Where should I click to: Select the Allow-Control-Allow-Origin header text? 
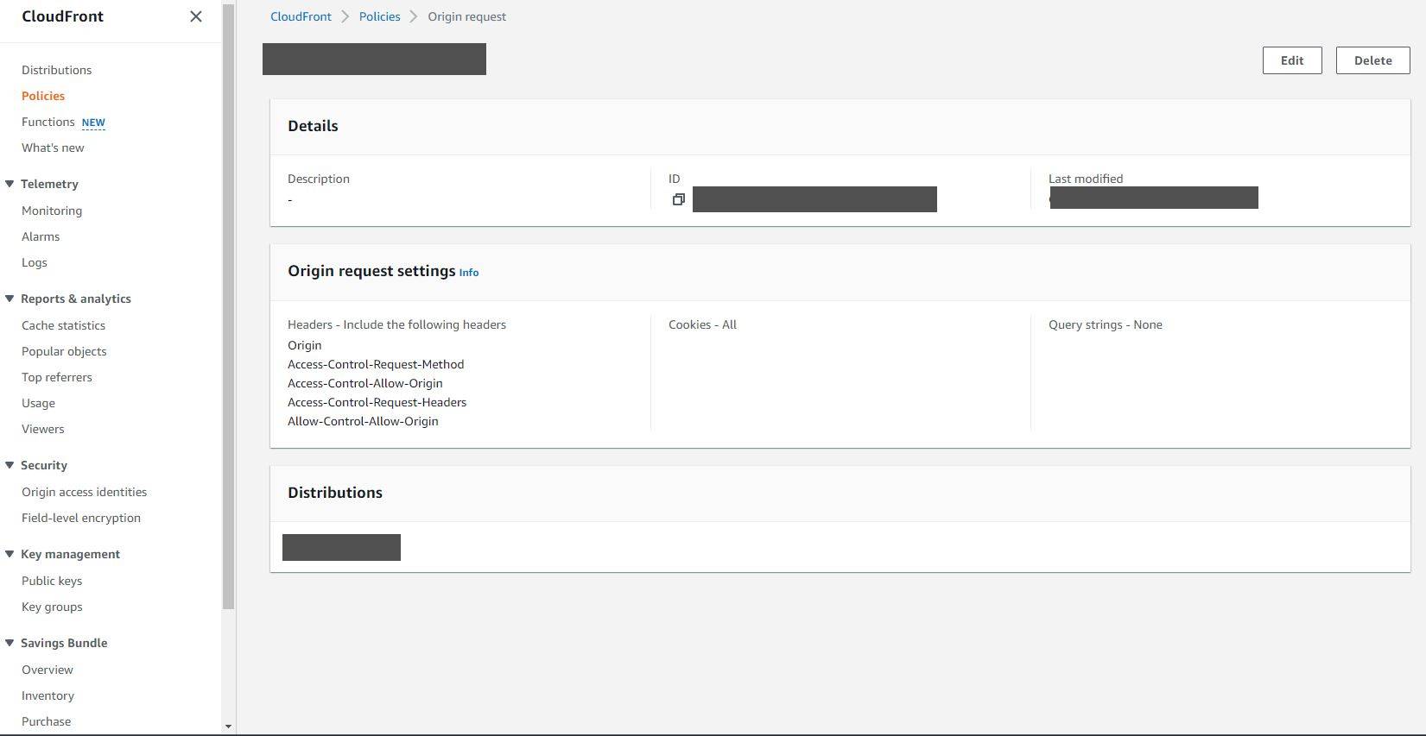363,421
